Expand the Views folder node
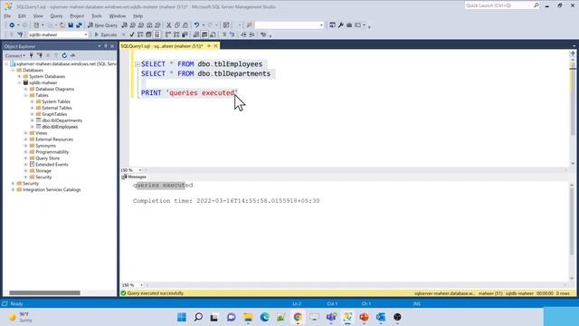Screen dimensions: 579x326 pyautogui.click(x=26, y=133)
